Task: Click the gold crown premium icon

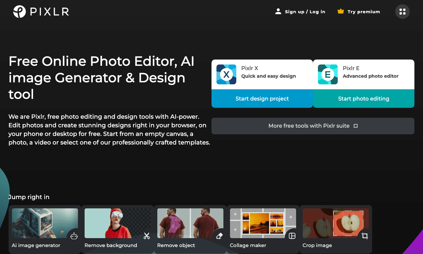Action: 341,11
